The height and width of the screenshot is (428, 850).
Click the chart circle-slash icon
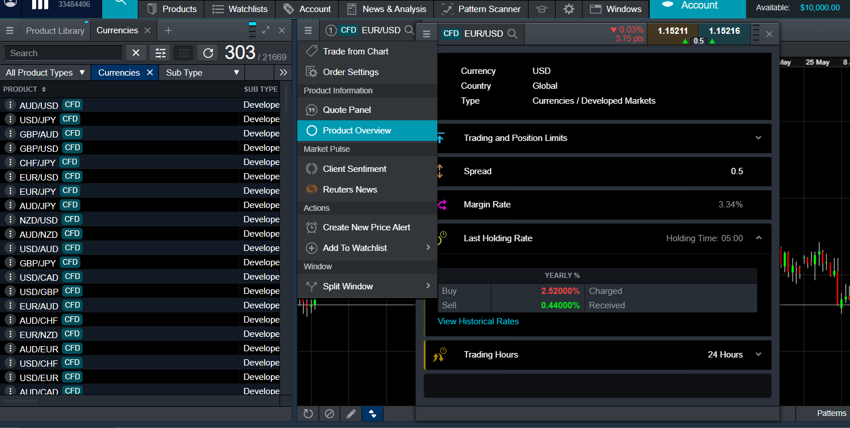coord(329,414)
